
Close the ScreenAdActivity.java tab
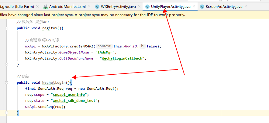point(246,6)
